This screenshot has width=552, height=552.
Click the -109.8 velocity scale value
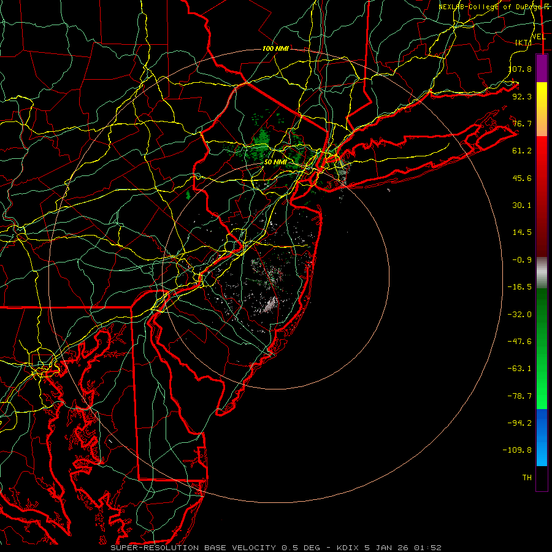517,450
